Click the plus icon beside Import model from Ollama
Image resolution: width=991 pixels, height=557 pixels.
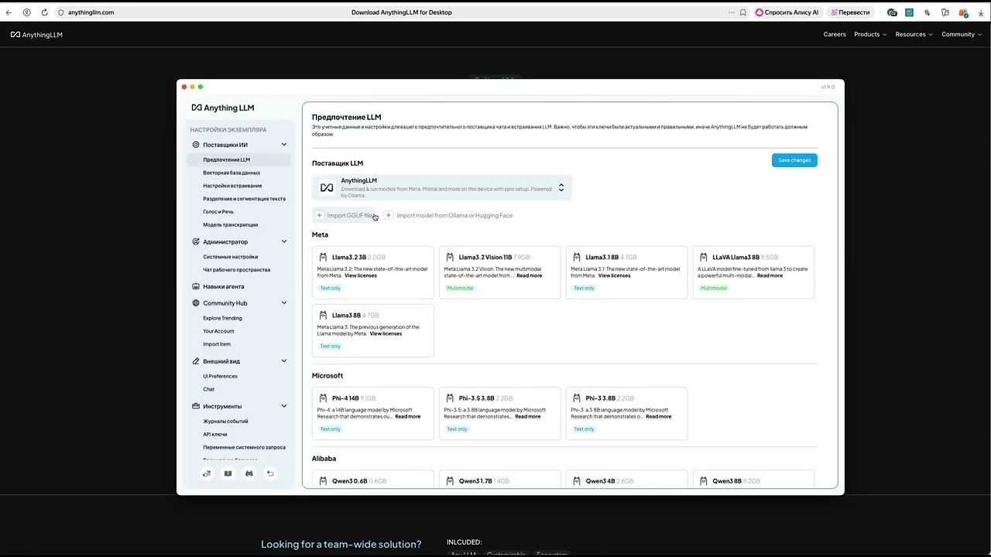pos(389,215)
